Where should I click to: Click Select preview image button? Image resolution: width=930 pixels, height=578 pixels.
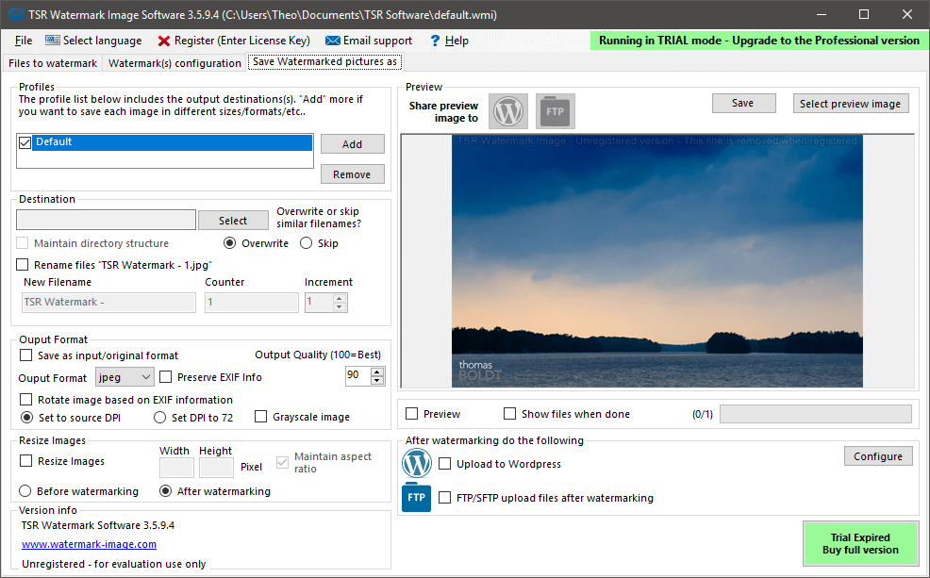pyautogui.click(x=851, y=103)
